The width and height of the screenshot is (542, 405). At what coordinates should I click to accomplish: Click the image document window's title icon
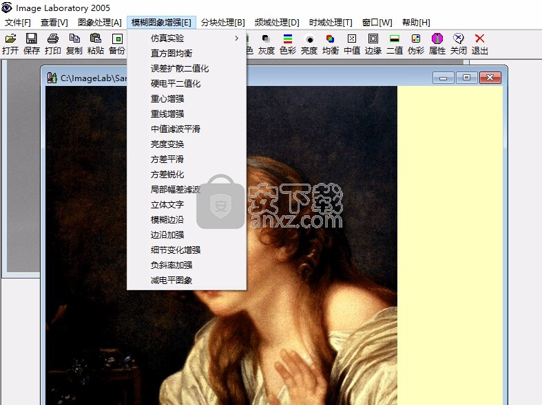tap(52, 78)
